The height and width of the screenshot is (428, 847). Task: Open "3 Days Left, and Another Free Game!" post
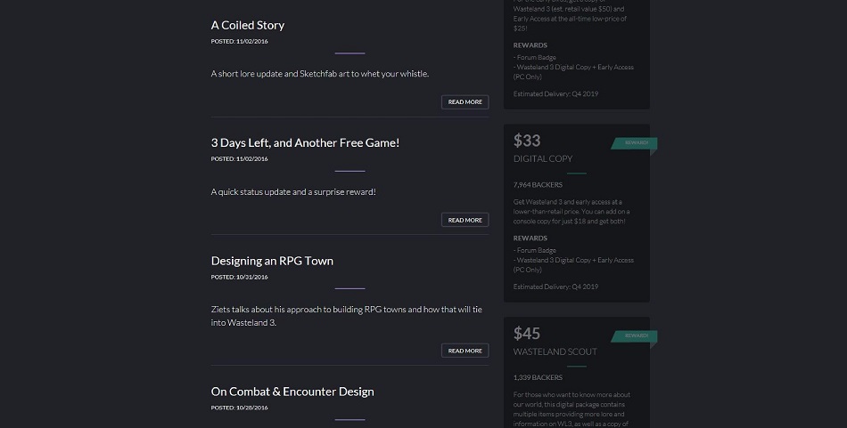(x=305, y=142)
